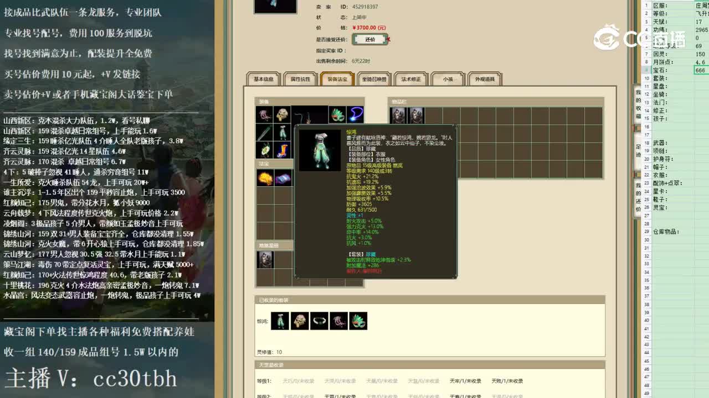Screen dimensions: 709x398
Task: Click the 法宝 section header
Action: (x=275, y=164)
